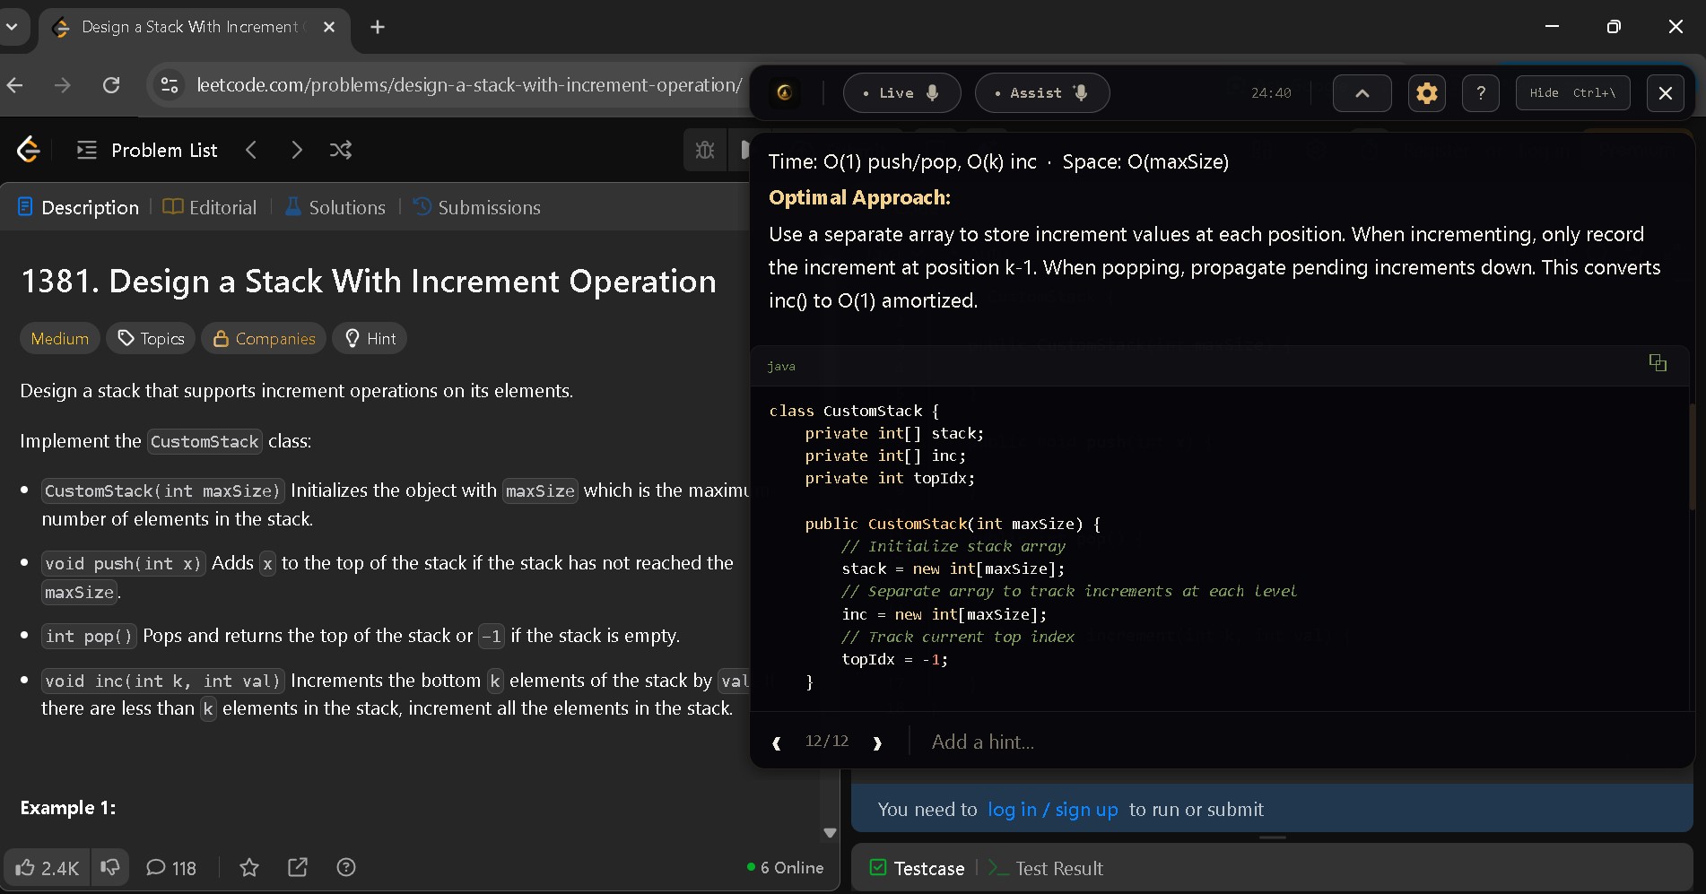Click the overlay code scrollbar
Image resolution: width=1706 pixels, height=894 pixels.
point(1692,457)
